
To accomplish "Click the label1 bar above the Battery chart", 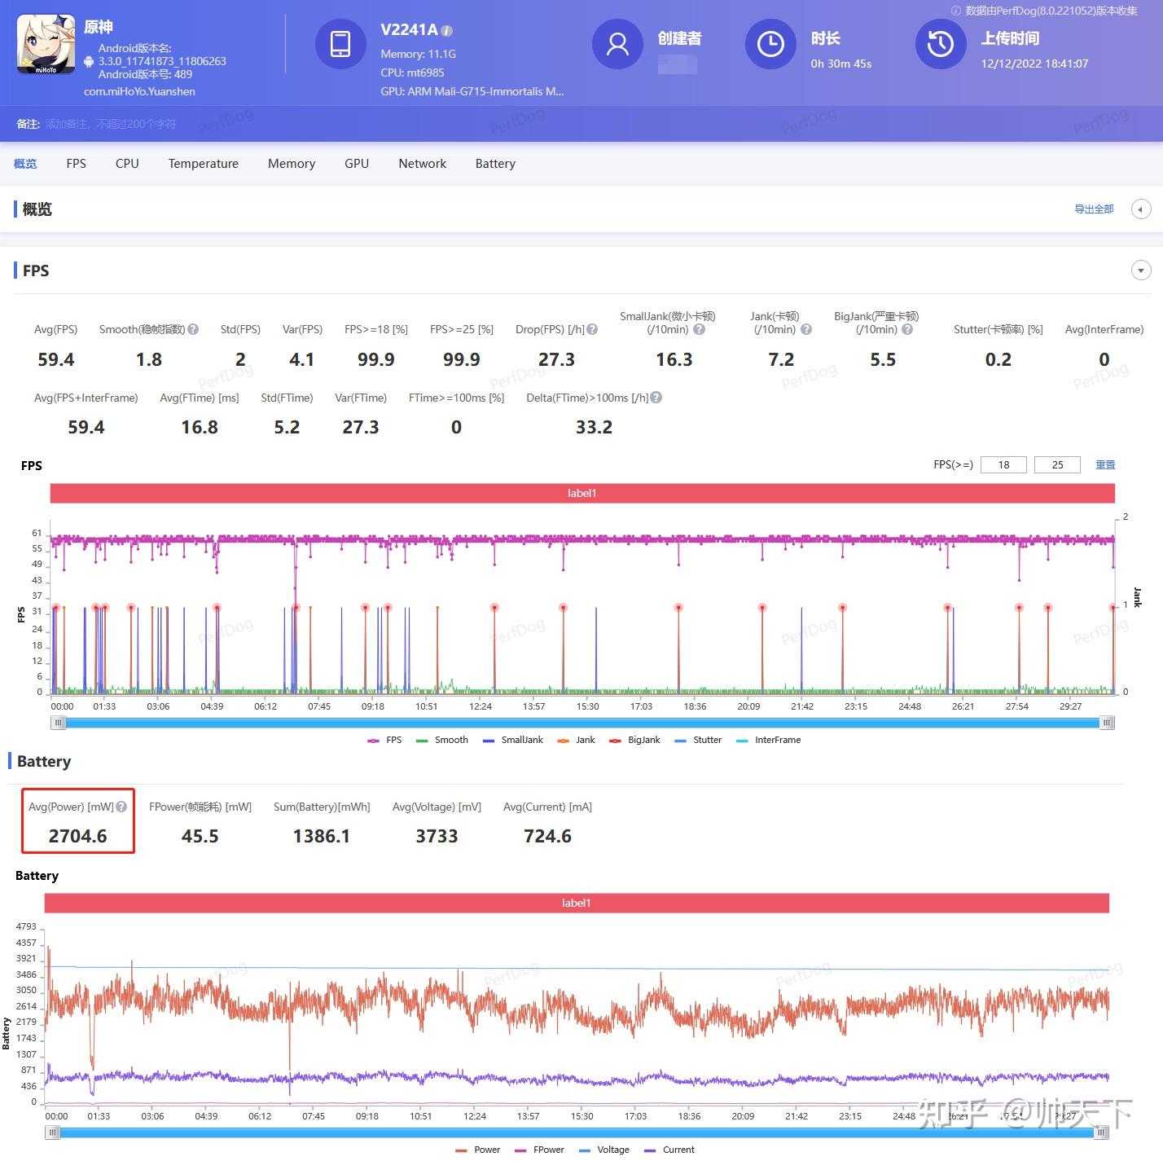I will click(x=577, y=903).
